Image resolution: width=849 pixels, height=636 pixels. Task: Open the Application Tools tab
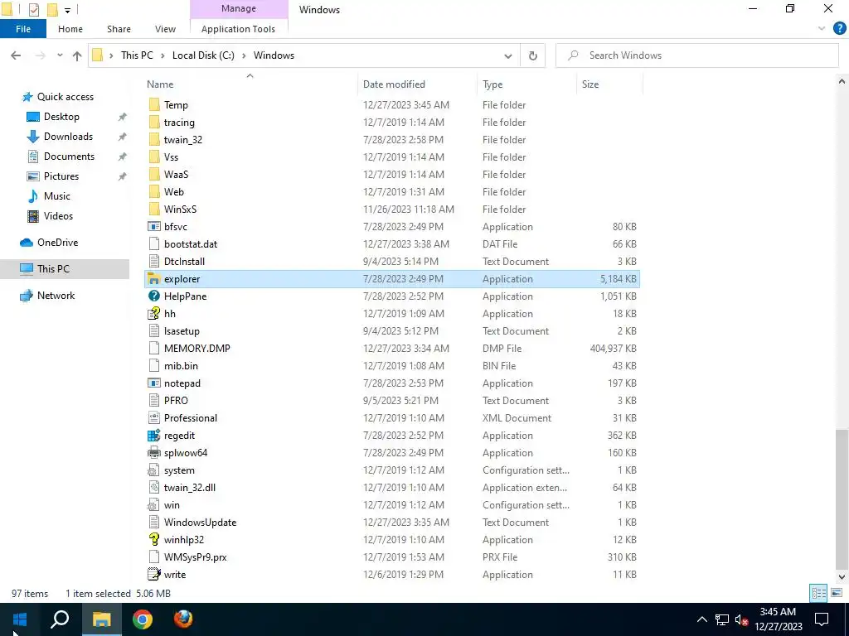pos(238,29)
